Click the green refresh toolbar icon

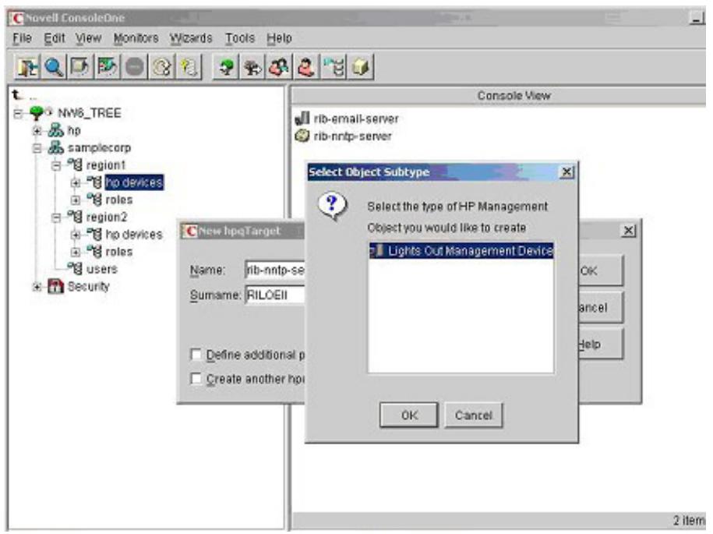tap(108, 67)
